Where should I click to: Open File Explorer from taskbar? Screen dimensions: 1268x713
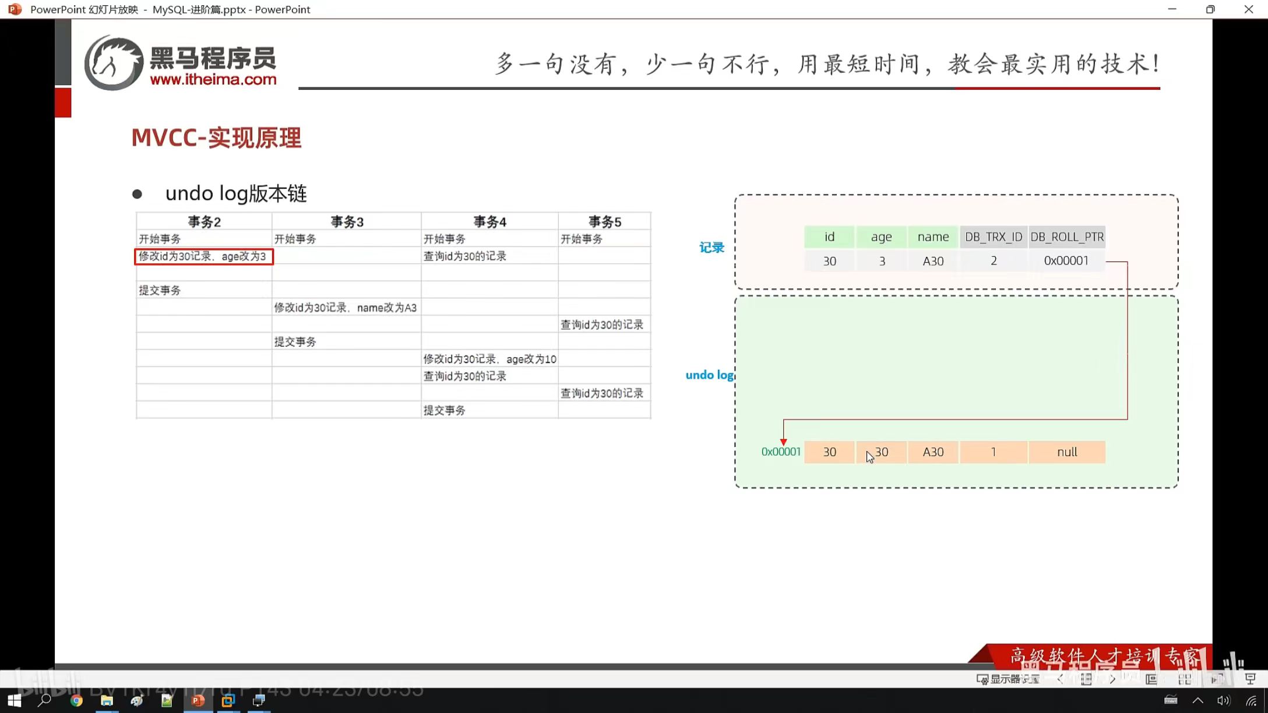pos(107,701)
